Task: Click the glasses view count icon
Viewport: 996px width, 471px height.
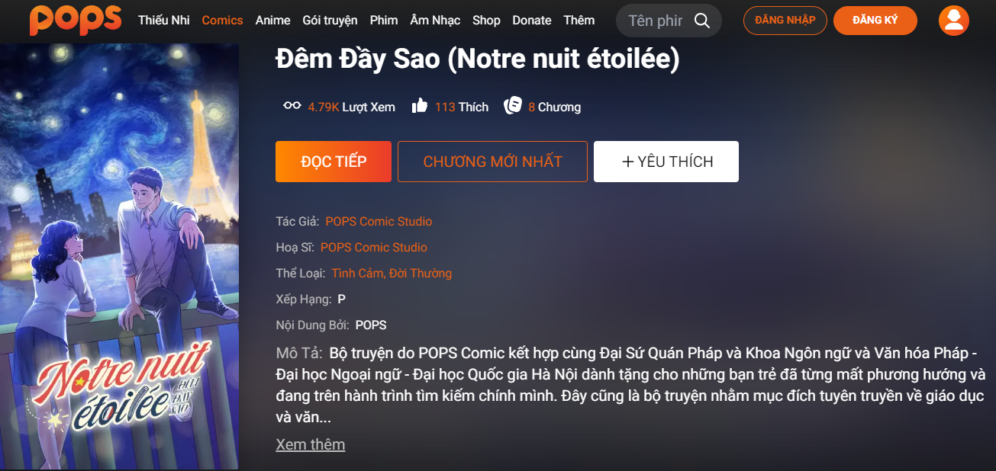Action: [292, 107]
